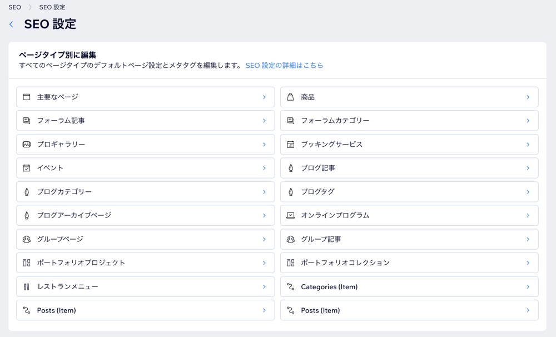Expand the ポートフォリオプロジェクト row chevron
This screenshot has height=337, width=556.
[264, 263]
